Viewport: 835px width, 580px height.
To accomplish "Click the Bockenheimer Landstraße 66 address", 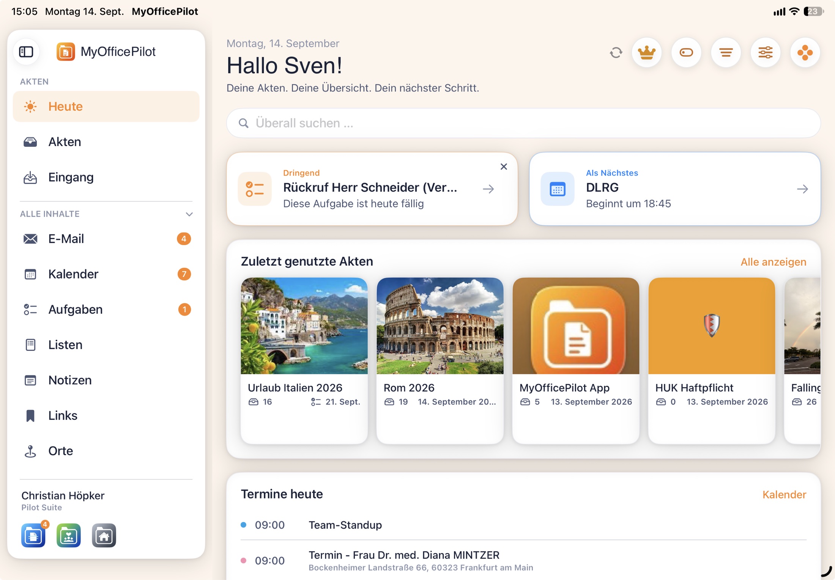I will pos(421,567).
